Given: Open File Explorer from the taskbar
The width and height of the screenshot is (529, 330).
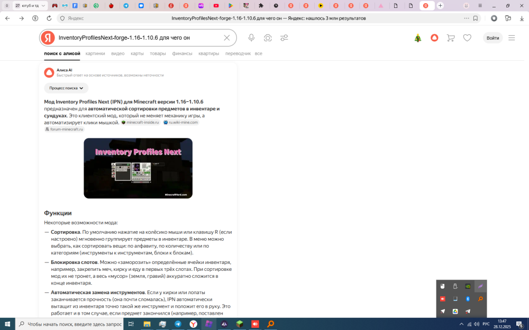Looking at the screenshot, I should (x=147, y=324).
